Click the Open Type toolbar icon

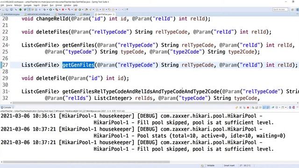(x=86, y=9)
